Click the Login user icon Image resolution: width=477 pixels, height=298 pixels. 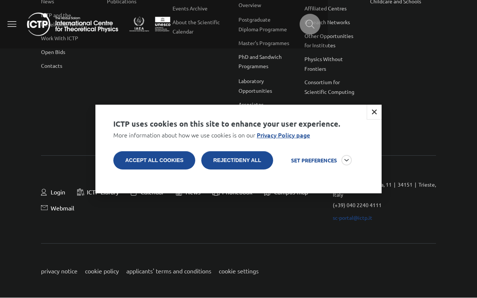click(x=44, y=192)
